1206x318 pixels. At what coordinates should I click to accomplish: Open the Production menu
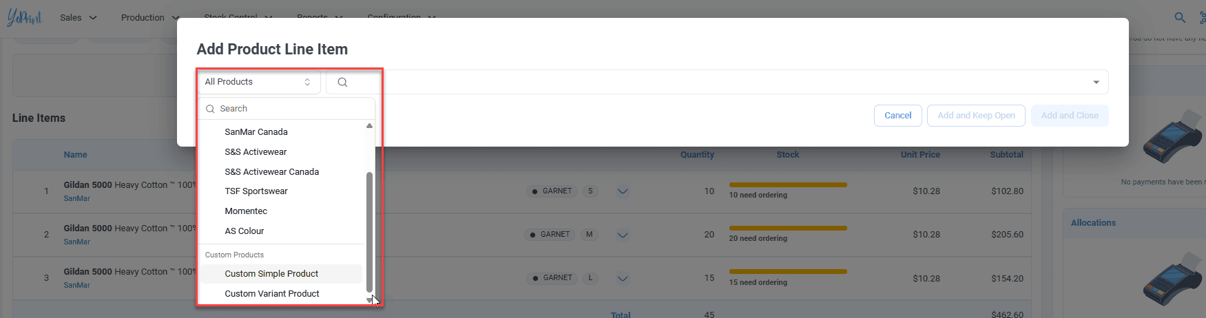point(149,18)
